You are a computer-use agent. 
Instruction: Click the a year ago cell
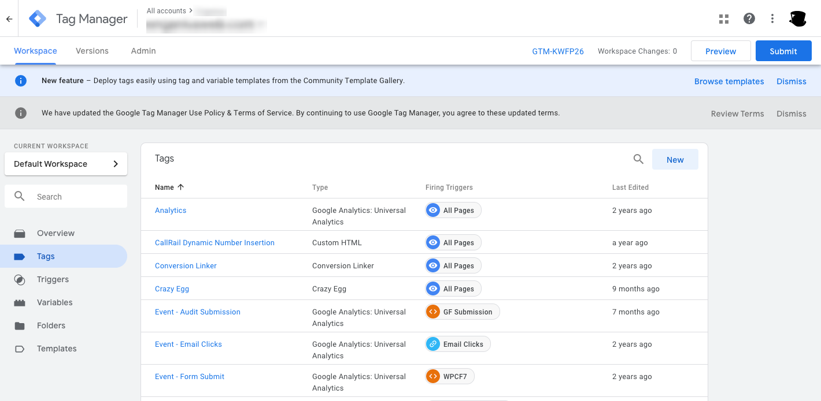(630, 242)
